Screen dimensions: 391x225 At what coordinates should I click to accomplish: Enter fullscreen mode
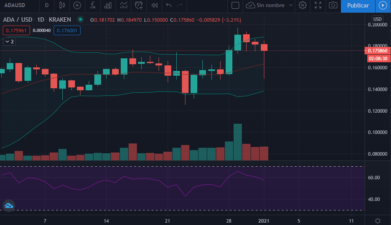tap(318, 5)
